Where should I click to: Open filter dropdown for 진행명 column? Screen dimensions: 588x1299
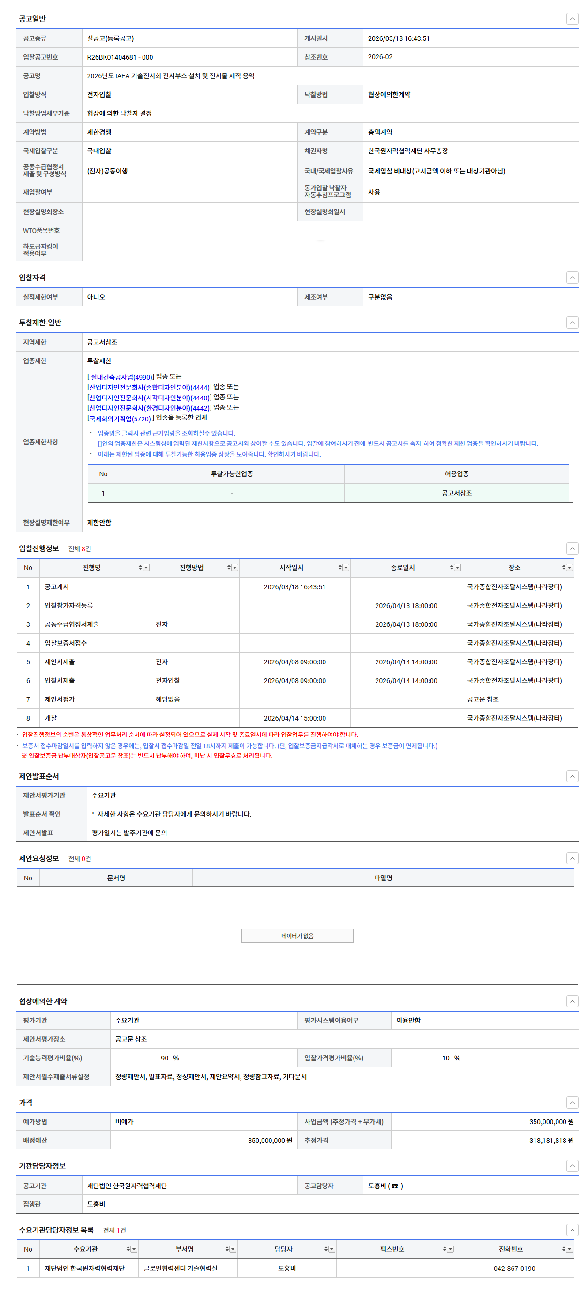coord(146,567)
